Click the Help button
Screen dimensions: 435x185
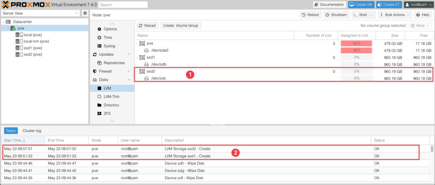423,15
